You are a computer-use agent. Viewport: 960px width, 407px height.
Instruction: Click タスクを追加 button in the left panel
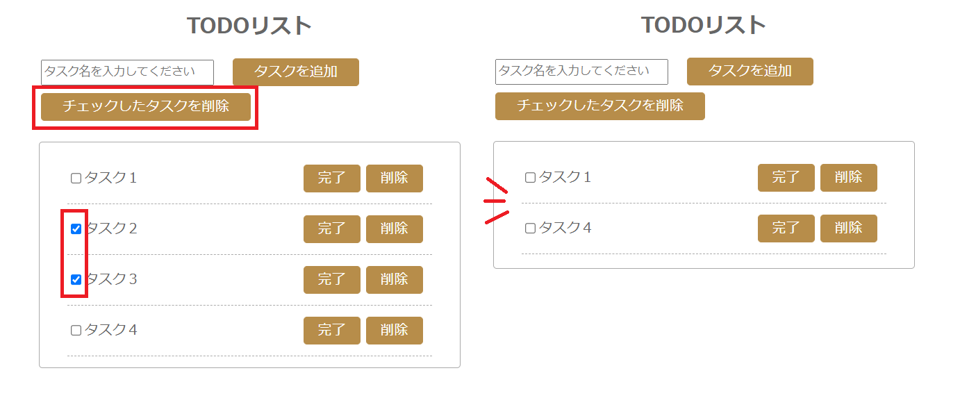pos(295,72)
